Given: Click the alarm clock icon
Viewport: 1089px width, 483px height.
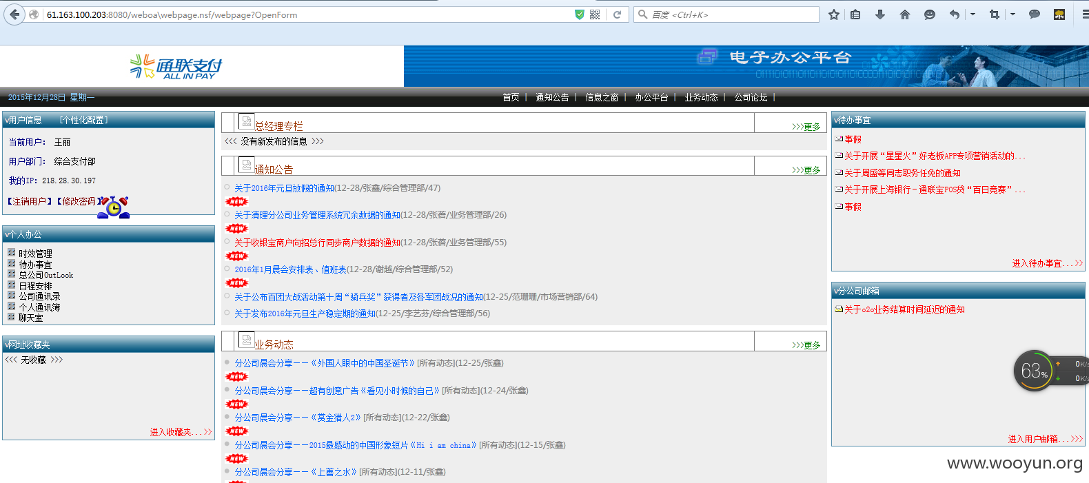Looking at the screenshot, I should coord(114,207).
